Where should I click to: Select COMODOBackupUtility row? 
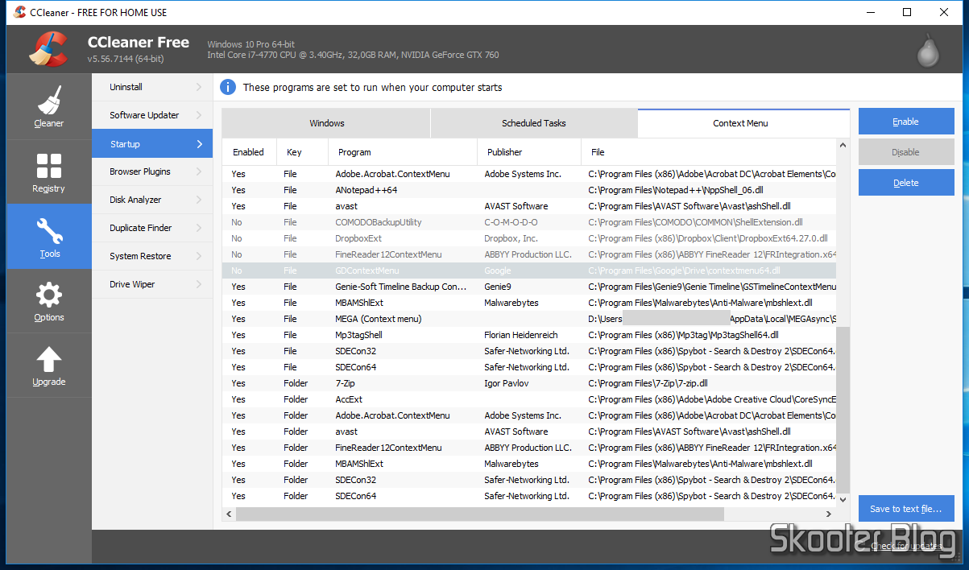530,222
